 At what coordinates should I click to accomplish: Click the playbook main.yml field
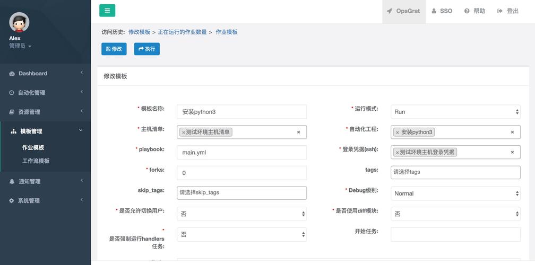click(x=242, y=153)
